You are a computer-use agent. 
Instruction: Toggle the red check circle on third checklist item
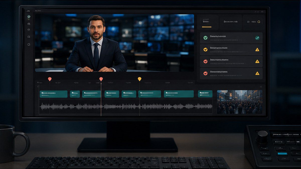[x=205, y=61]
